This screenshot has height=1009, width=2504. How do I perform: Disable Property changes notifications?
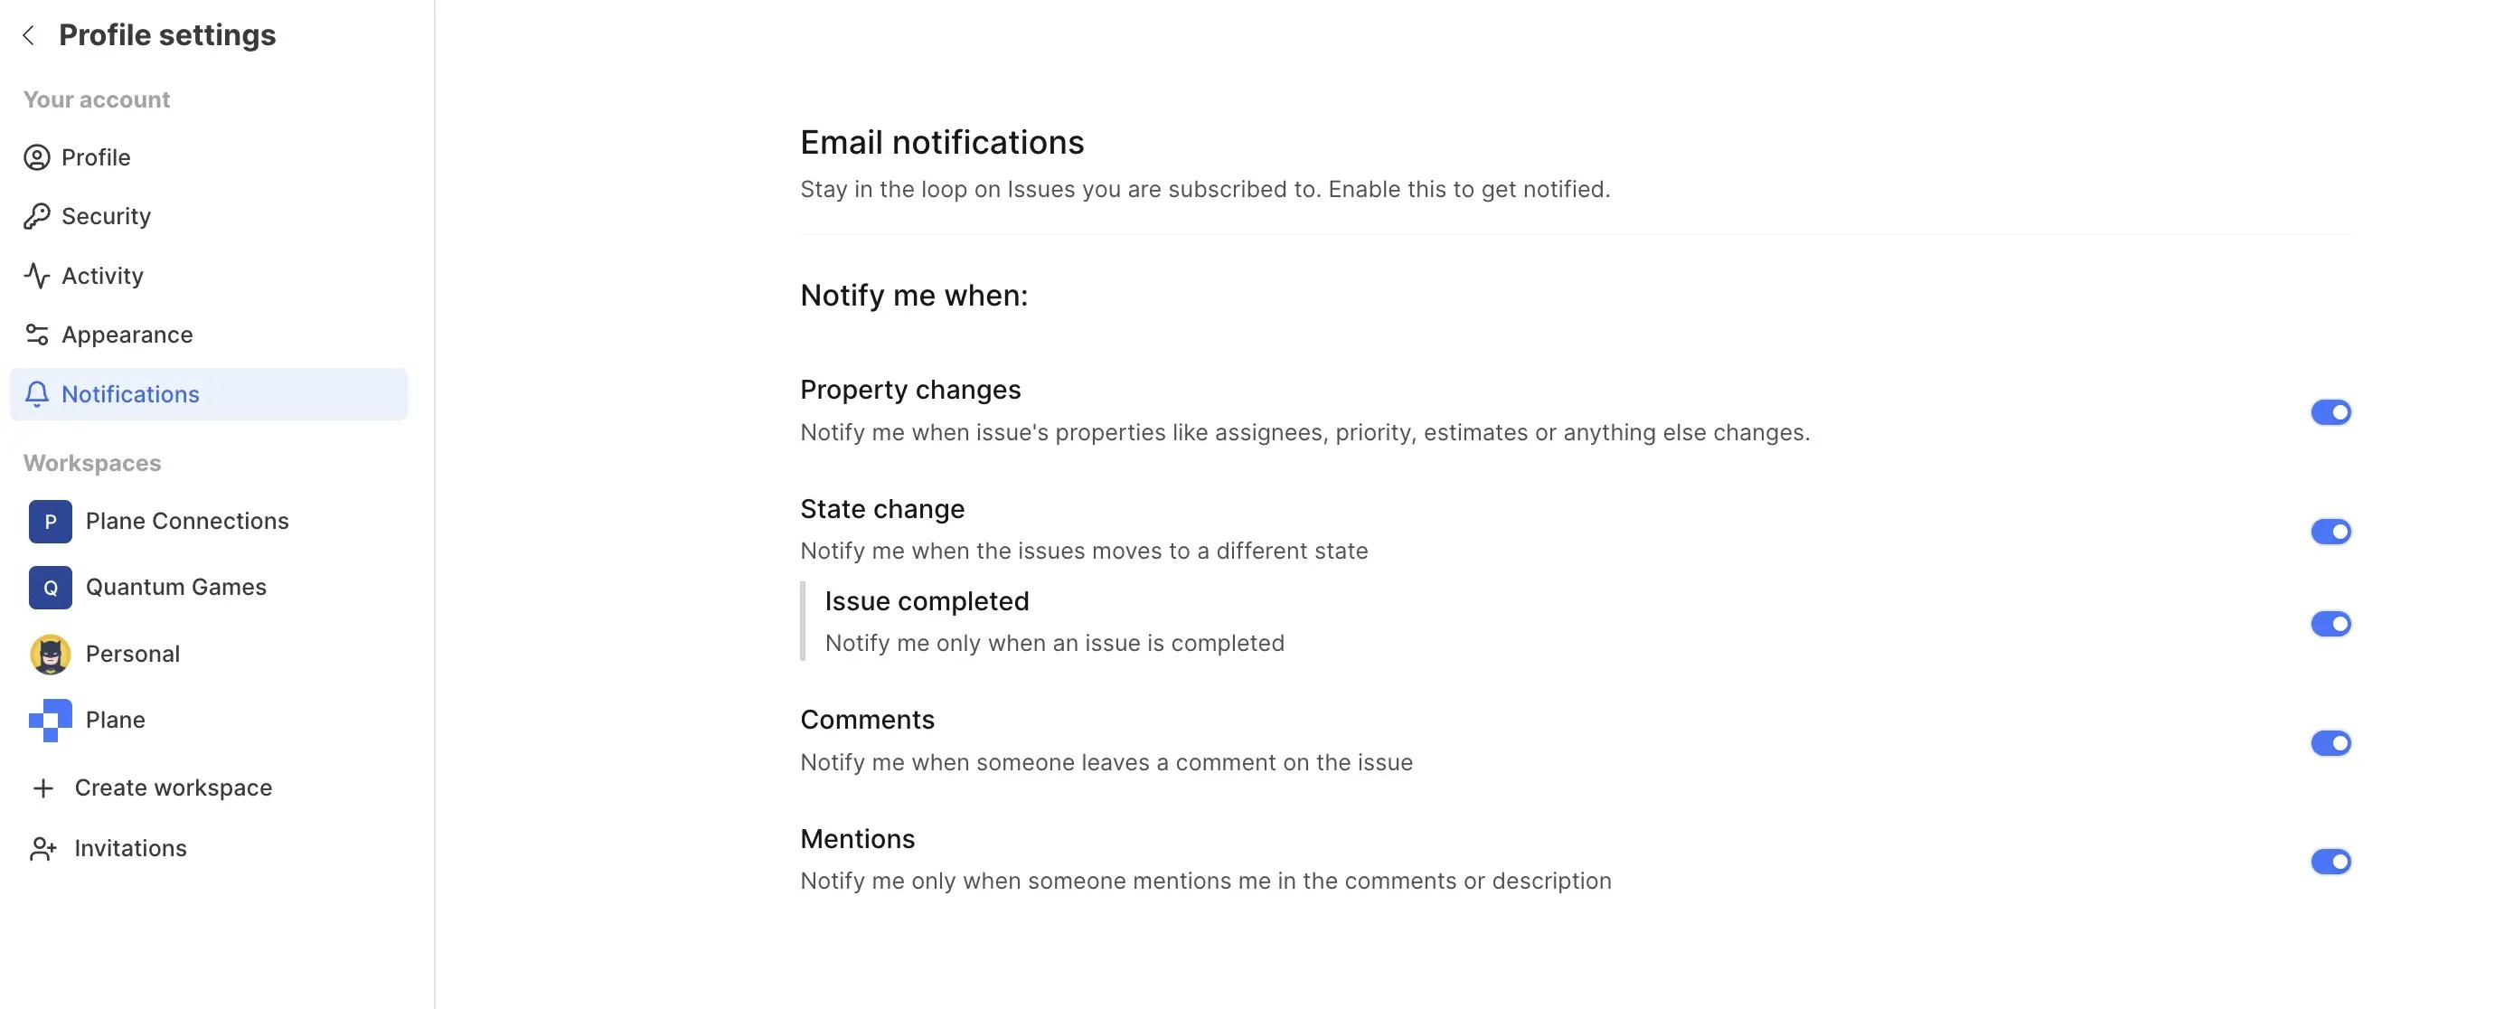click(2331, 411)
